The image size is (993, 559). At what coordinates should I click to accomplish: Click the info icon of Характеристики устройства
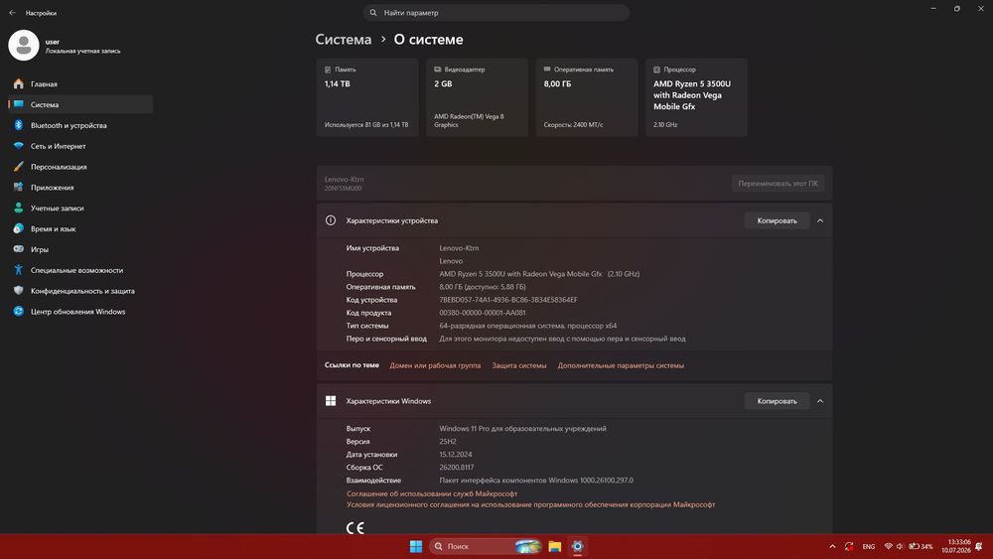(x=331, y=220)
